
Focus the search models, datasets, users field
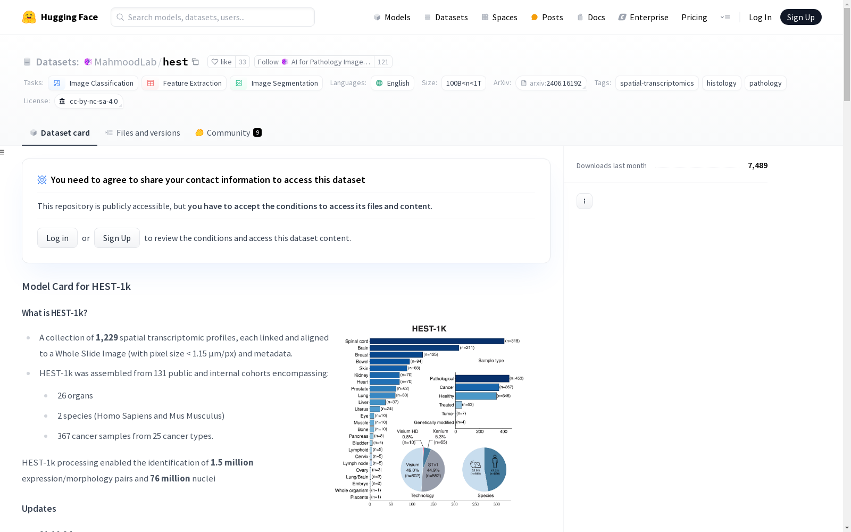213,17
